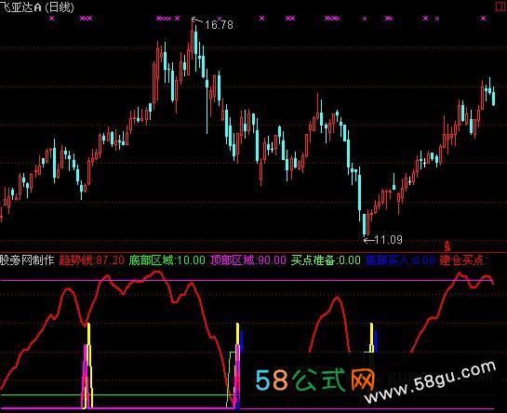The width and height of the screenshot is (507, 413).
Task: Click the blue 58 logo digits
Action: pos(272,380)
